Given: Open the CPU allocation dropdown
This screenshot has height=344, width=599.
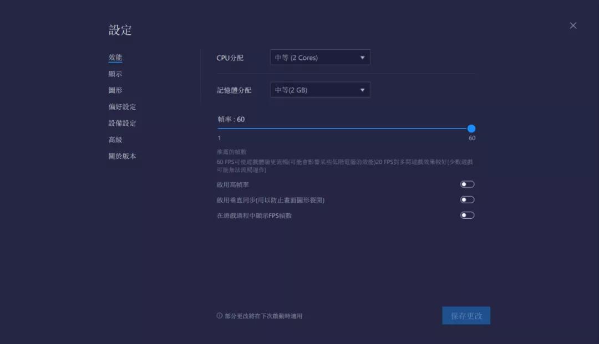Looking at the screenshot, I should [x=319, y=57].
